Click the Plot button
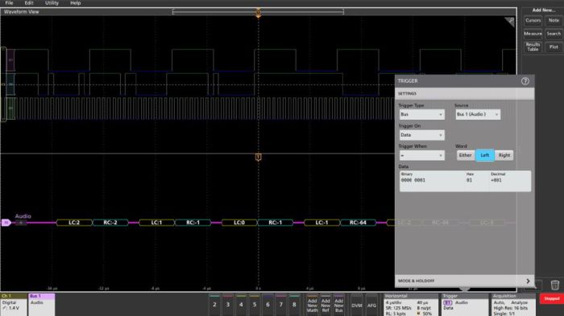The image size is (564, 316). (554, 47)
